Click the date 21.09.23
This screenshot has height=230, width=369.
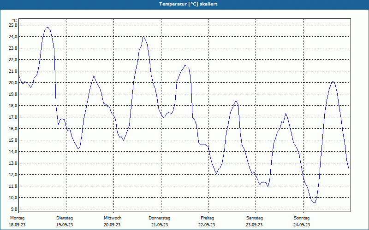[160, 225]
